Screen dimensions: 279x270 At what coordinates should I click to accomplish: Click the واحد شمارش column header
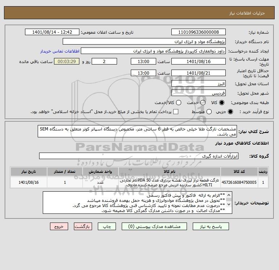(100, 171)
